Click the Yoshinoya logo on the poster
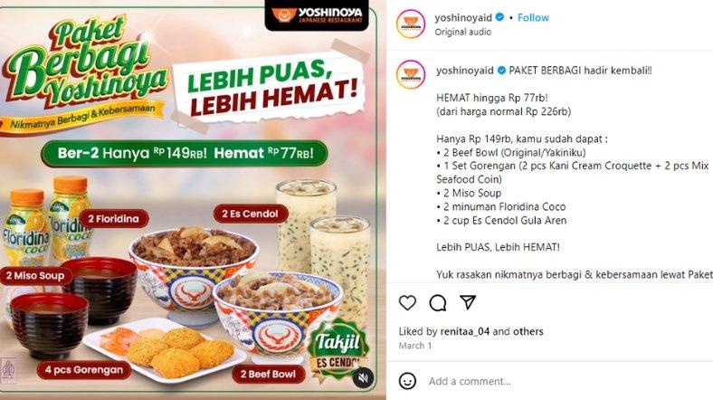Image resolution: width=713 pixels, height=400 pixels. 317,15
